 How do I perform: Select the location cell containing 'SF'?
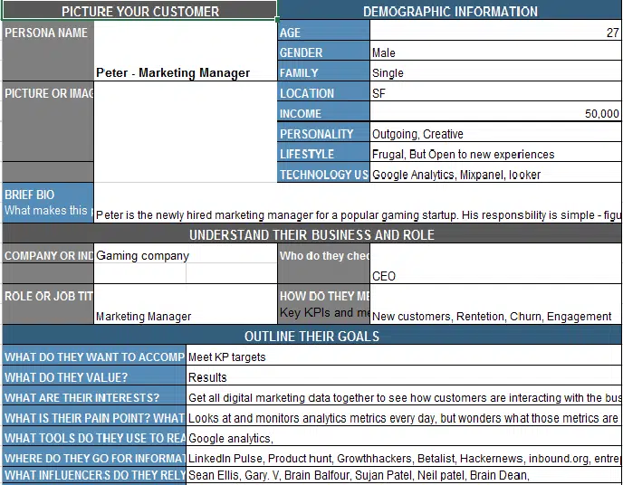tap(495, 93)
